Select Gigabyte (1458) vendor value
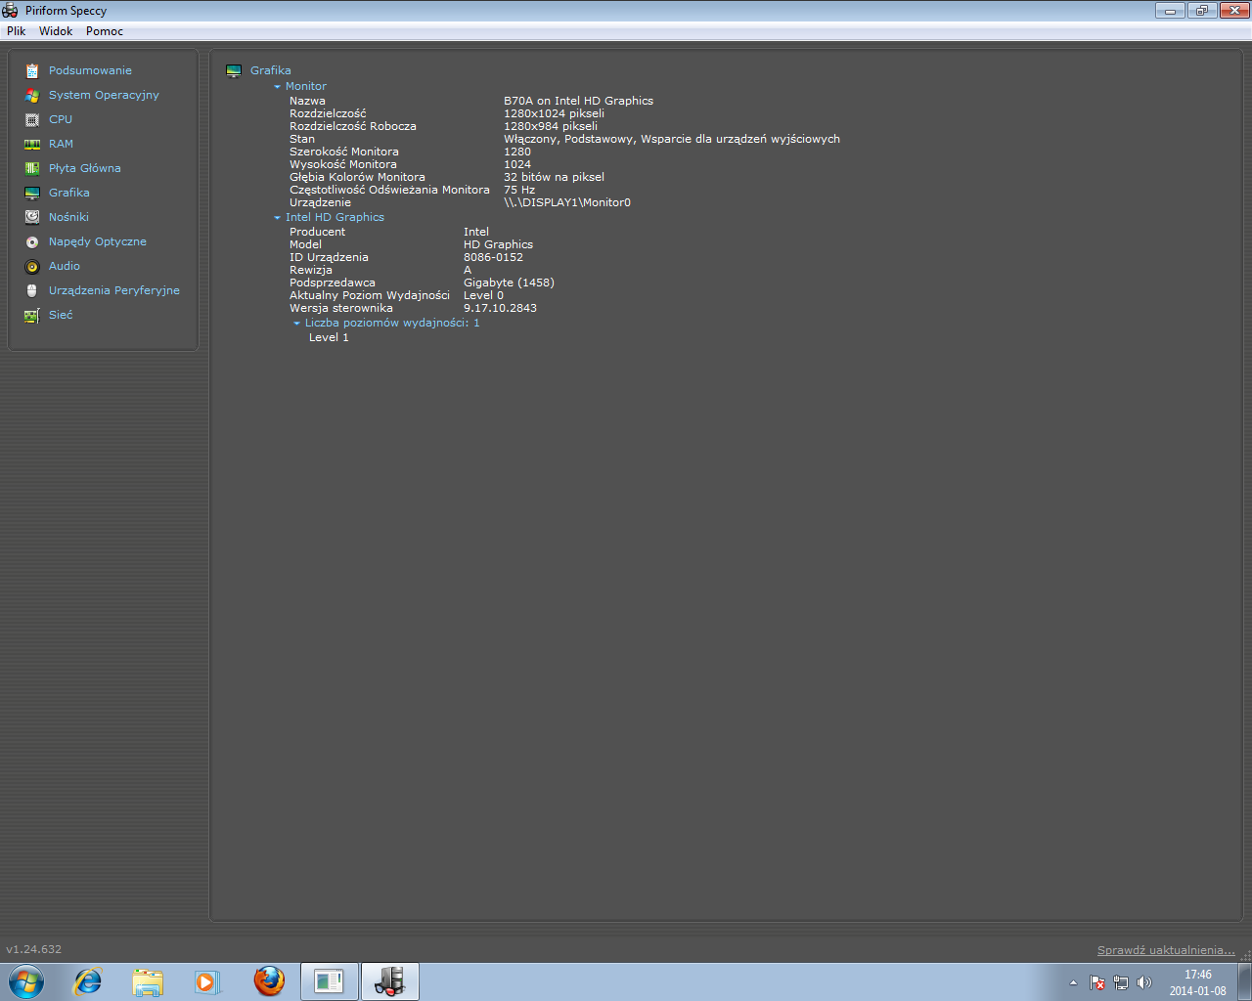 click(509, 283)
